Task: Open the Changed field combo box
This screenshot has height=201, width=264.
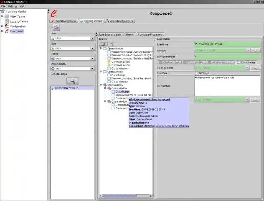Action: [247, 68]
